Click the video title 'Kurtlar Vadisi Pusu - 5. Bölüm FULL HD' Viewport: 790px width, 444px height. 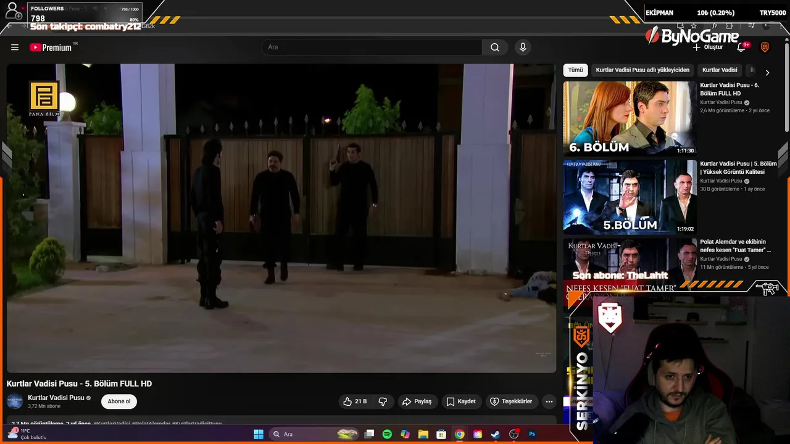coord(79,384)
